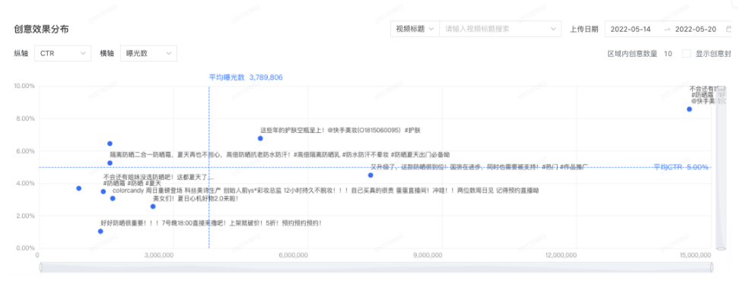Open the 纵轴 CTR dropdown
The image size is (738, 281).
pos(63,54)
